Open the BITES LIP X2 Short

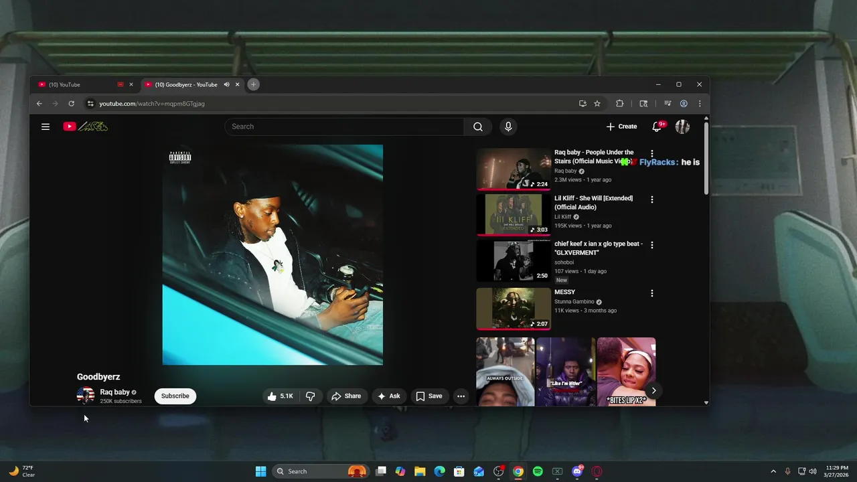point(627,372)
